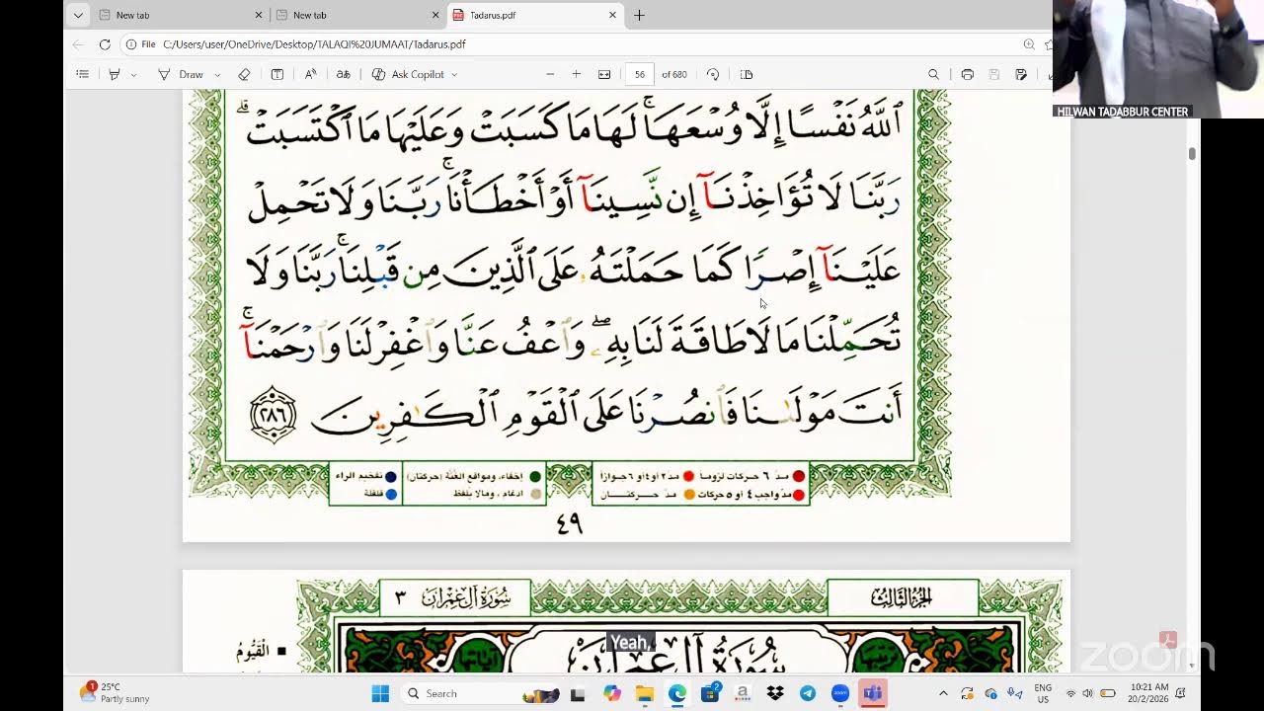The height and width of the screenshot is (711, 1264).
Task: Expand the highlight color options arrow
Action: [134, 74]
